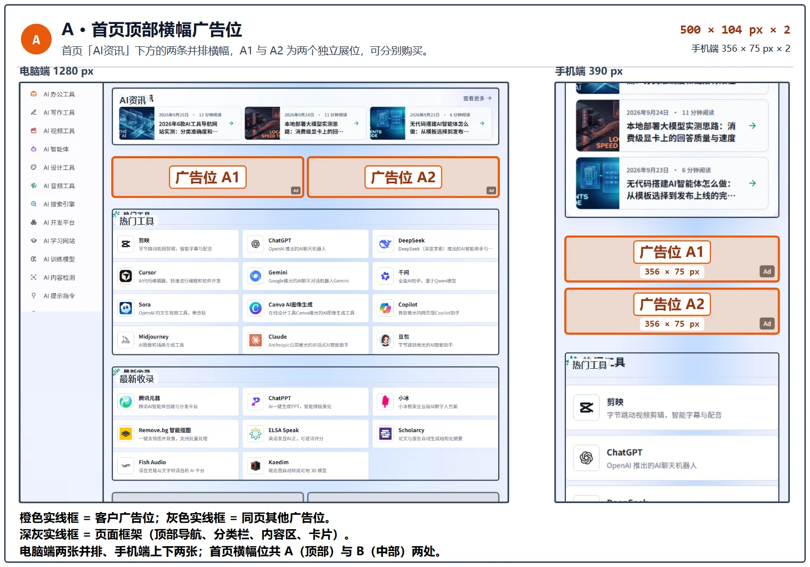Click arrow on mobile 本地部署大模型 news card
This screenshot has height=567, width=810.
(x=752, y=126)
